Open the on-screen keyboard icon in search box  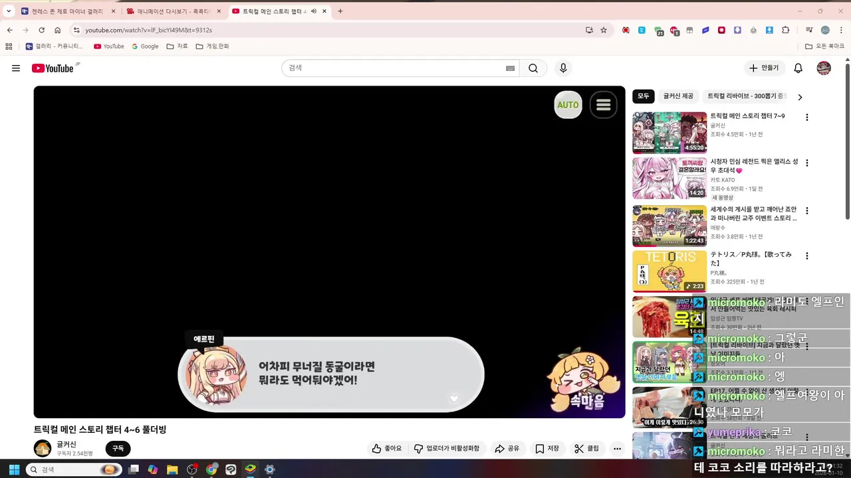click(511, 68)
